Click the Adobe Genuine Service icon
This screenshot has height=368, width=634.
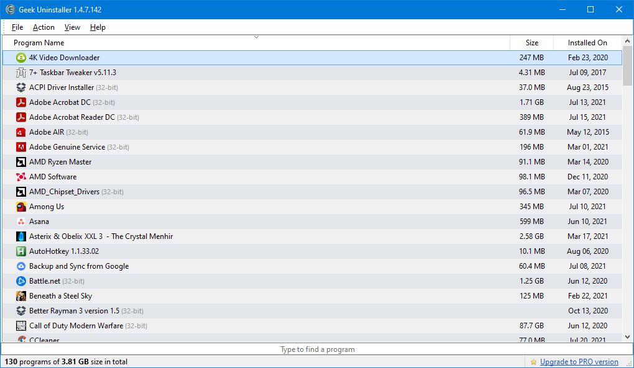coord(21,147)
